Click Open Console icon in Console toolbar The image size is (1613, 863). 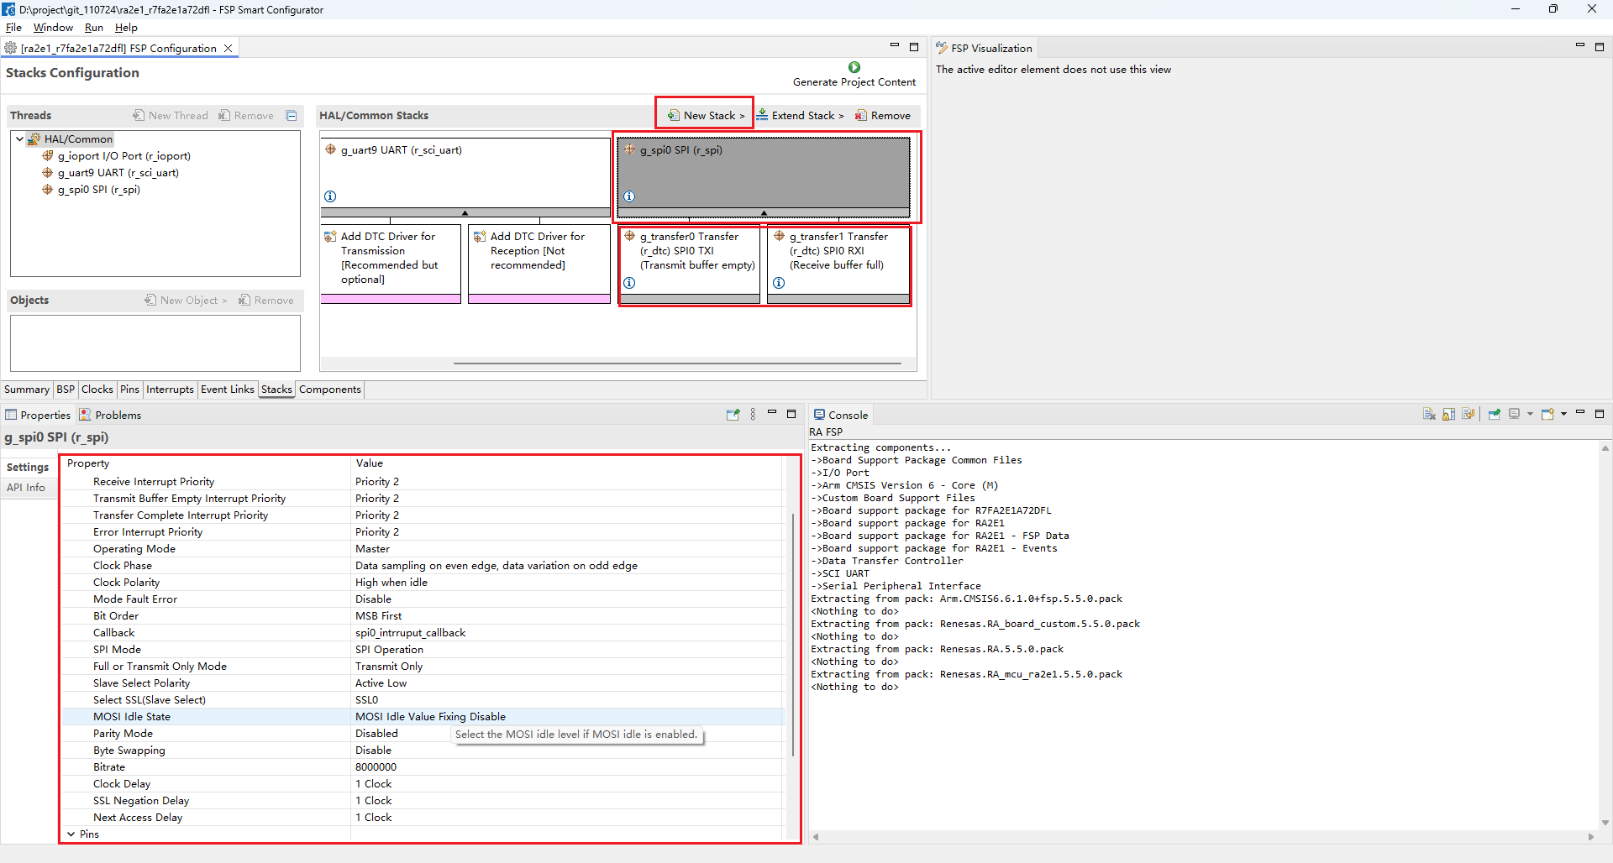1547,414
